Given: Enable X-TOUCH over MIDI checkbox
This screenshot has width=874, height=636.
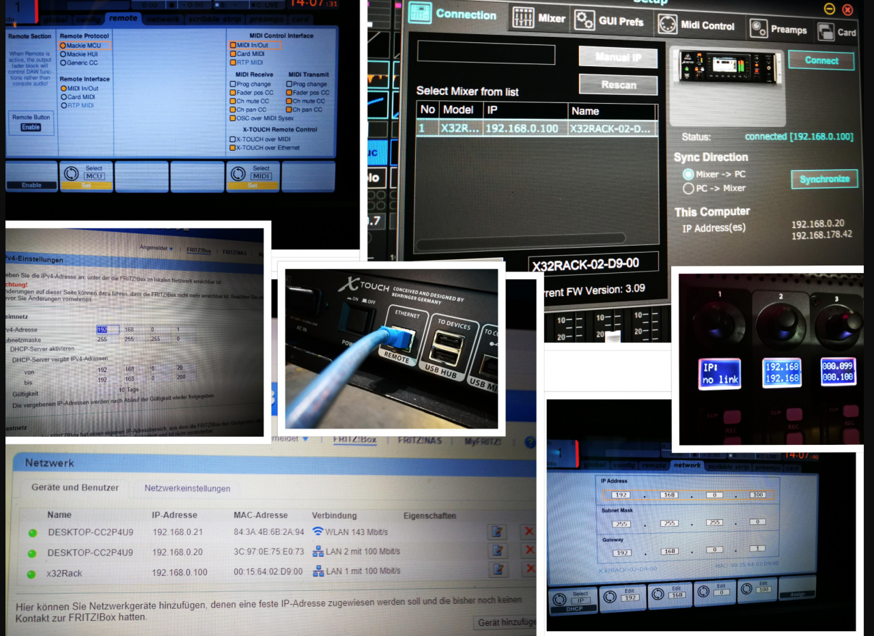Looking at the screenshot, I should point(233,139).
